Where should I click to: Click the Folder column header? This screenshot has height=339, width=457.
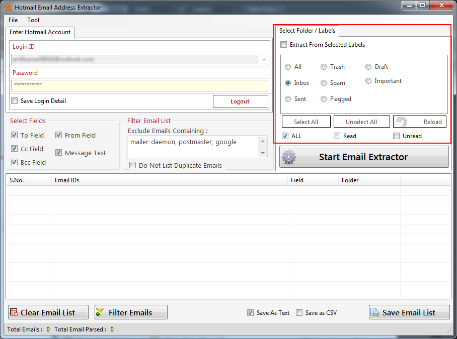(x=369, y=180)
